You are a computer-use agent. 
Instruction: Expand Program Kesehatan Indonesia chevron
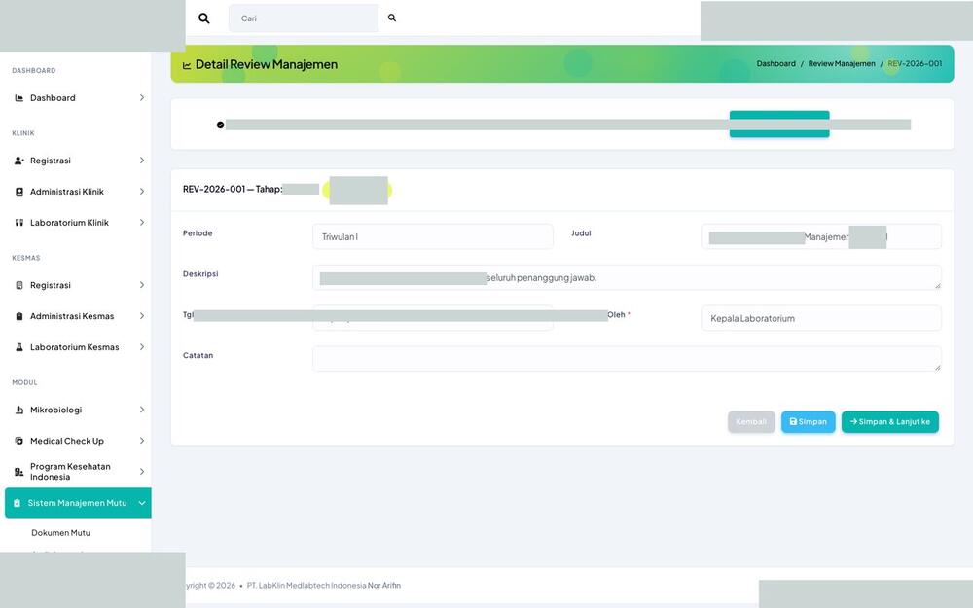[142, 472]
